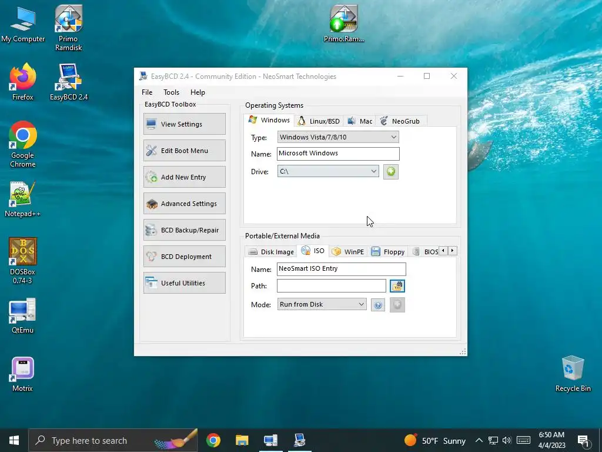Image resolution: width=602 pixels, height=452 pixels.
Task: Select the ISO media tab
Action: point(313,251)
